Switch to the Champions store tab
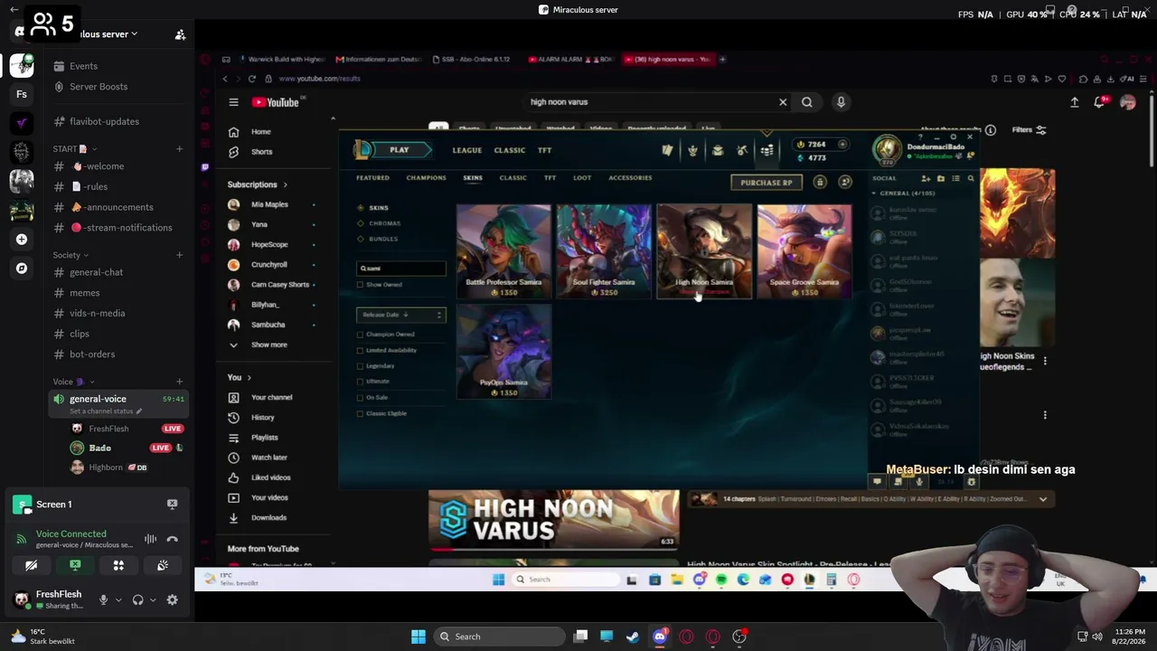 click(x=426, y=178)
